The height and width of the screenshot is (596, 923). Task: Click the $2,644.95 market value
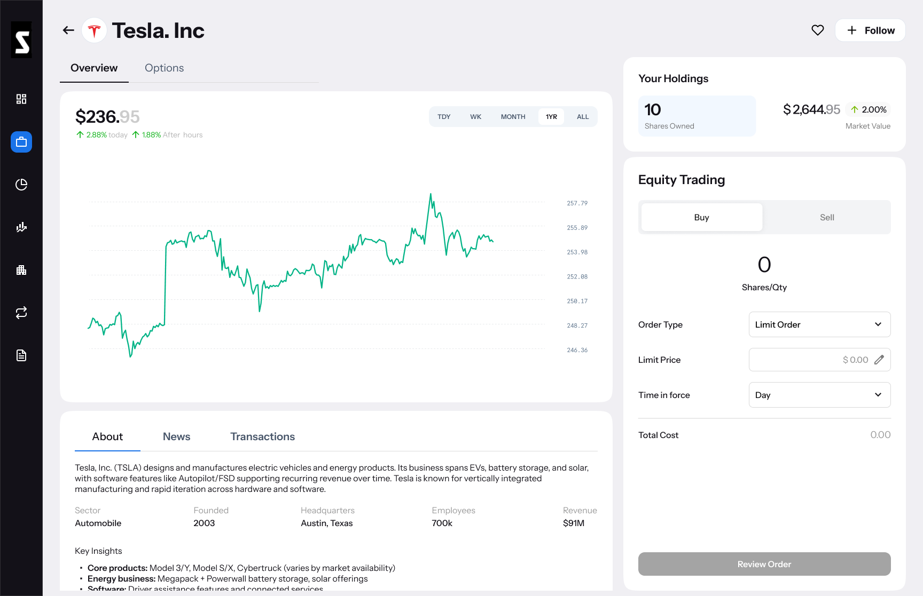click(x=811, y=109)
